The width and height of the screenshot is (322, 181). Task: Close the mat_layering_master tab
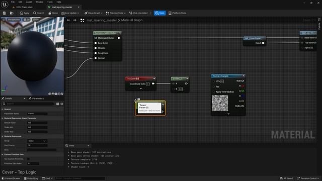point(78,7)
